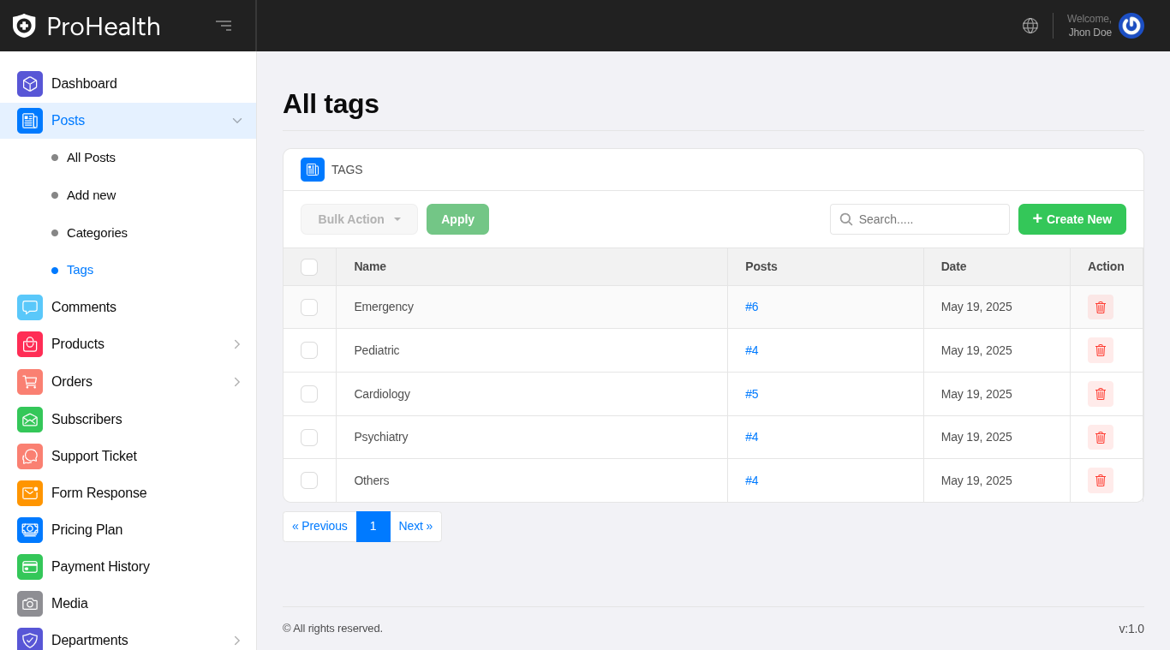Open the Bulk Action dropdown
Screen dimensions: 1170x650
coord(359,219)
